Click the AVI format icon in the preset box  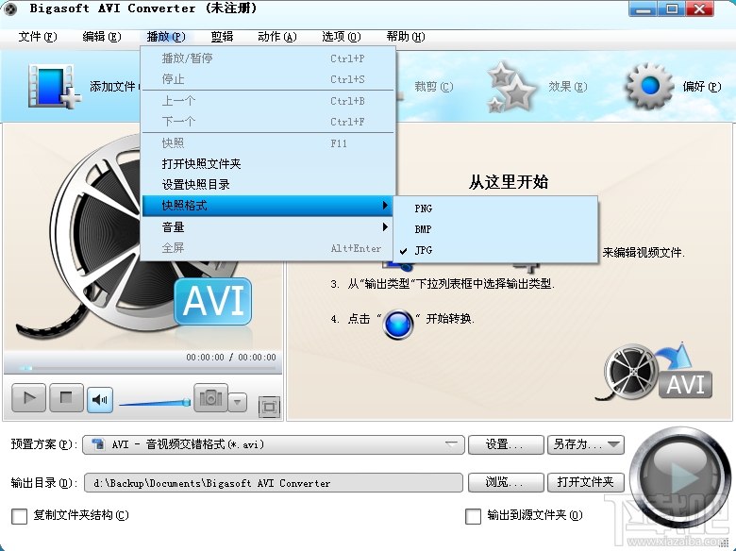pos(97,444)
